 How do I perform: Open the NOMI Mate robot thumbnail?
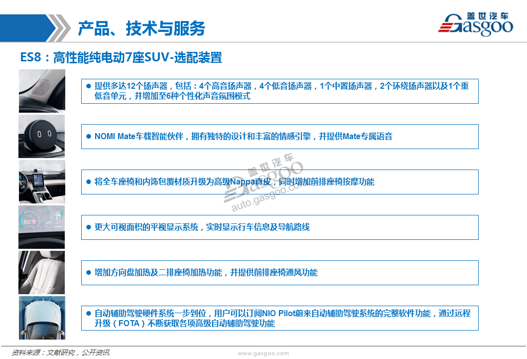[x=42, y=136]
